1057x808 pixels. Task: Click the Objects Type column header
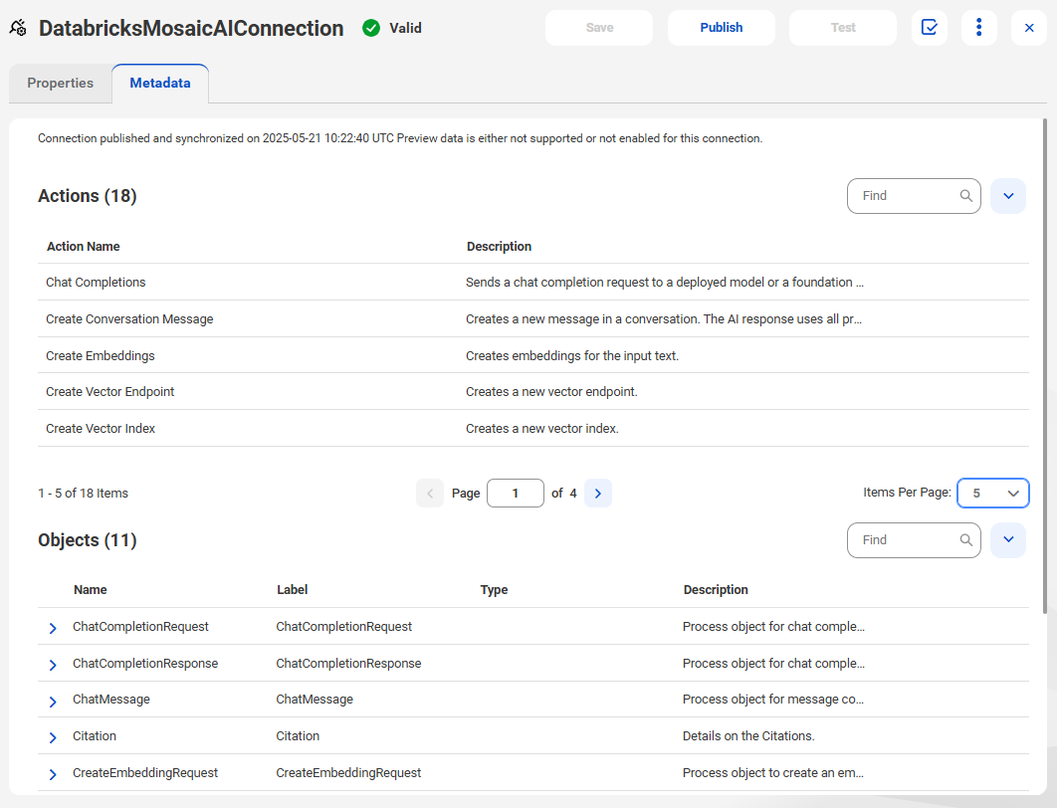[494, 590]
